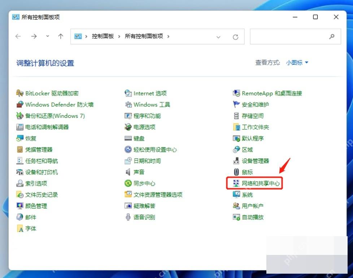Open the 字体 icon
Viewport: 353px width, 278px height.
[20, 228]
